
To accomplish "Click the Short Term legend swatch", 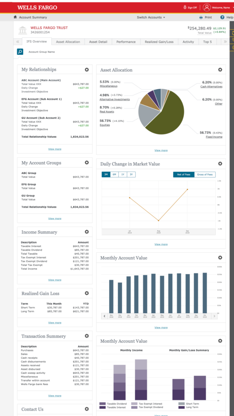I will point(182,403).
